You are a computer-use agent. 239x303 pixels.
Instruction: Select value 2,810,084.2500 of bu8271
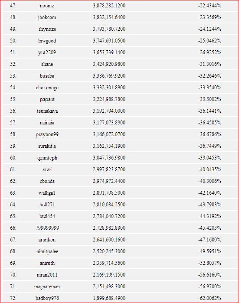[109, 205]
